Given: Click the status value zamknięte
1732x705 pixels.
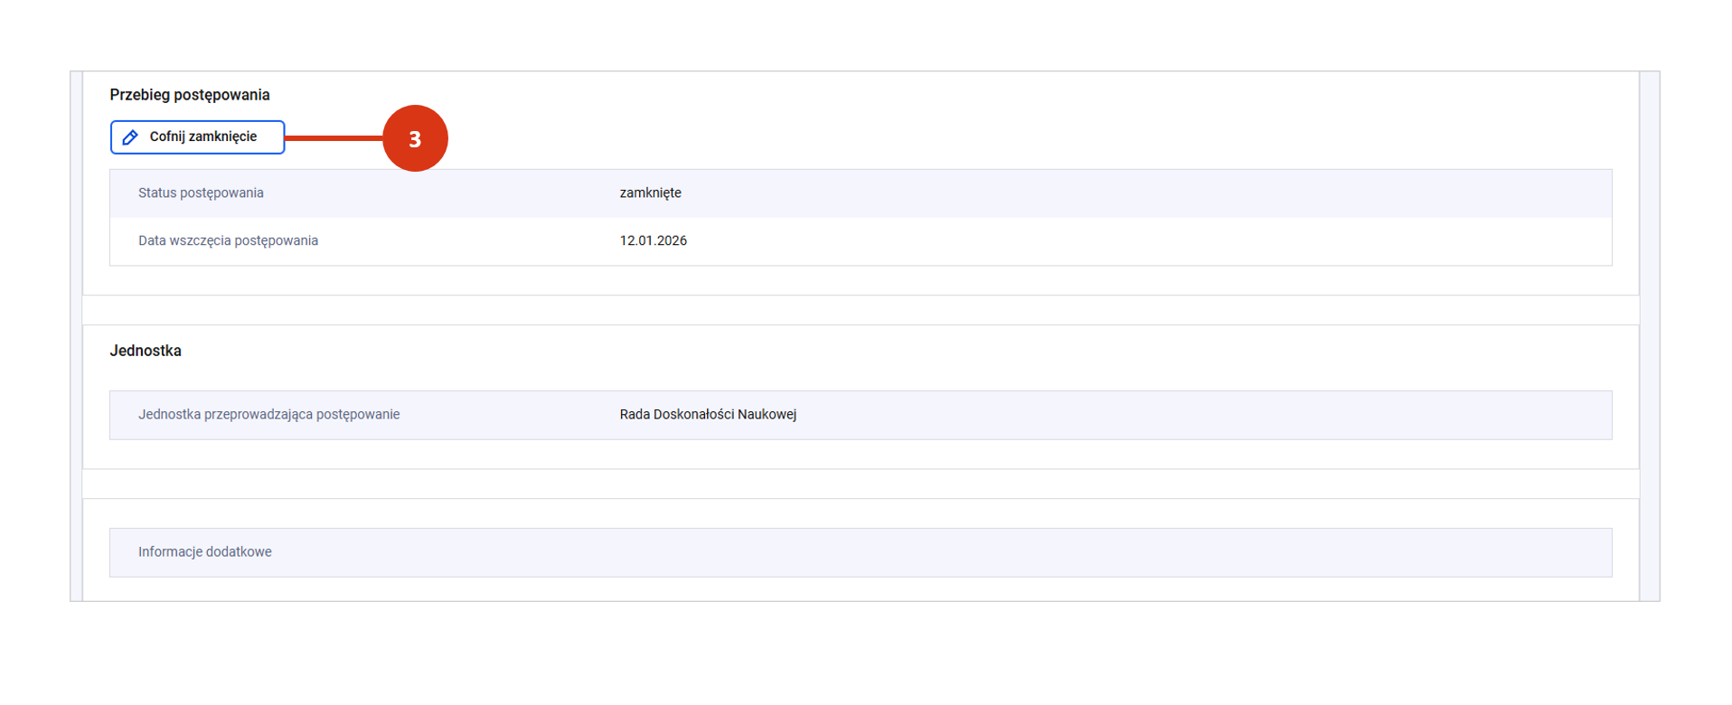Looking at the screenshot, I should pos(650,193).
